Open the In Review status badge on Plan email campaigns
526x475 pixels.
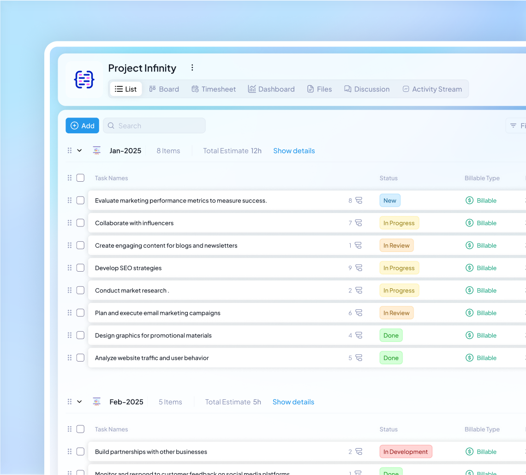(x=396, y=313)
